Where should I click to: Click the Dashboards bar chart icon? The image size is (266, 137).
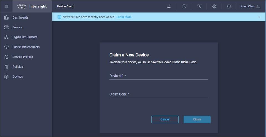point(6,17)
